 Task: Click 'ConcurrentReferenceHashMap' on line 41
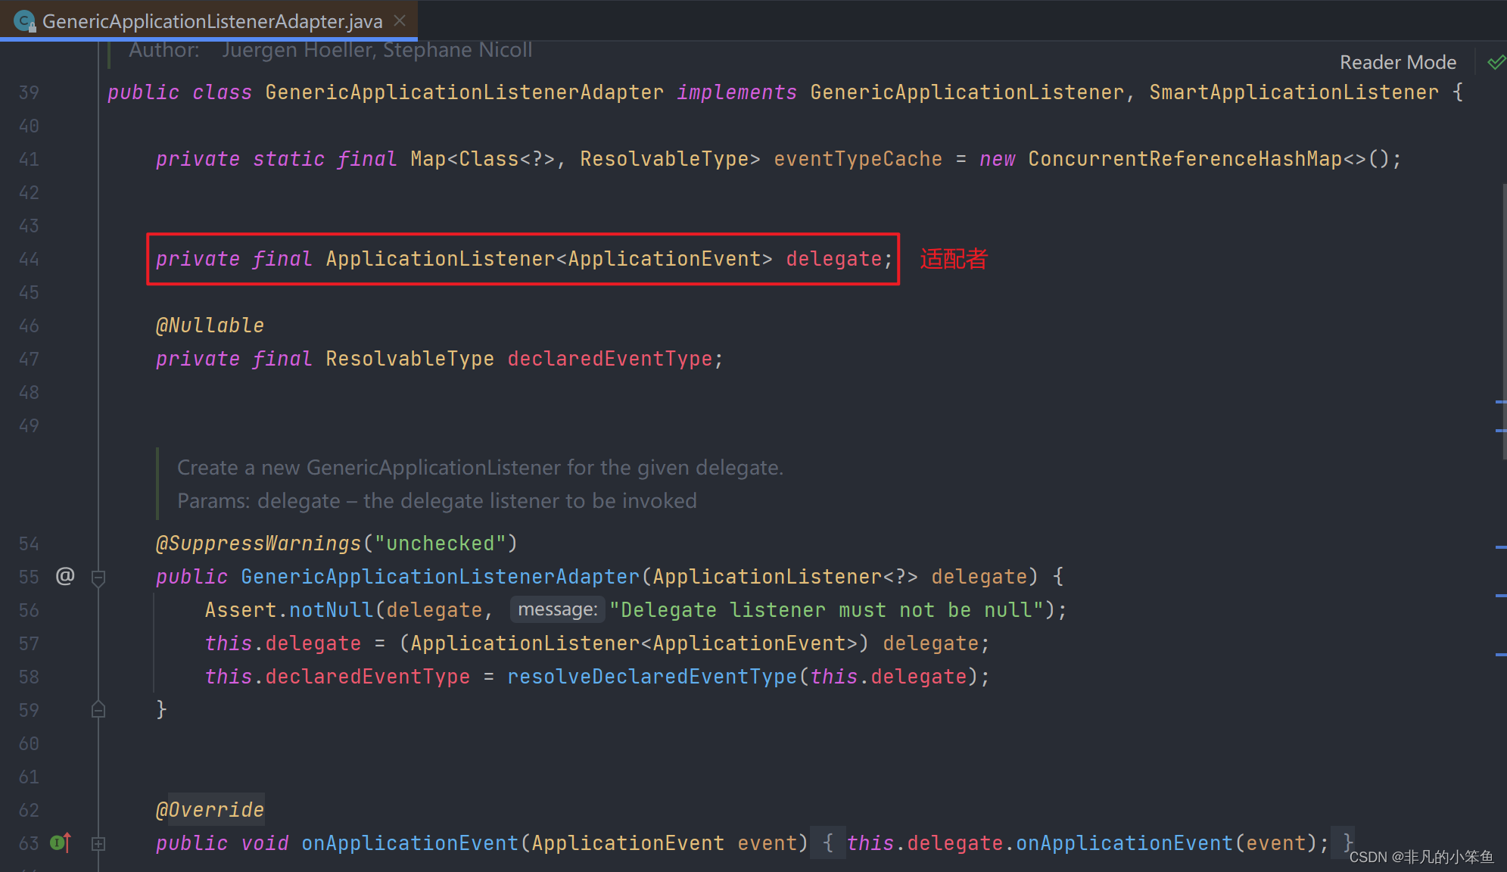click(x=1185, y=159)
